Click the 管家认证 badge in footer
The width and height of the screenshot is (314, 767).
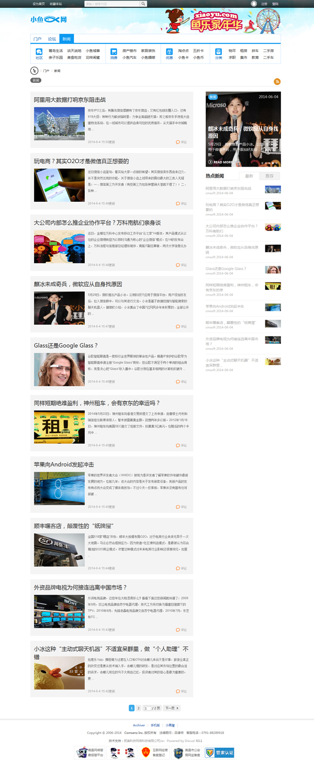click(x=219, y=753)
